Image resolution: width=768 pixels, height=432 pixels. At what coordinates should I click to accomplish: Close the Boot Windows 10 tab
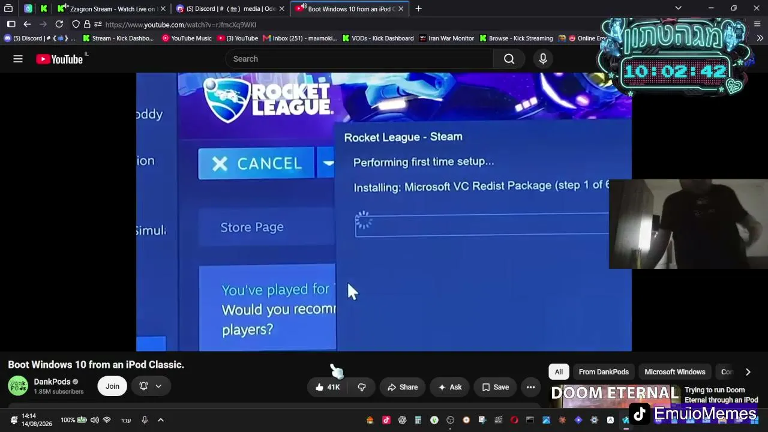pyautogui.click(x=400, y=8)
